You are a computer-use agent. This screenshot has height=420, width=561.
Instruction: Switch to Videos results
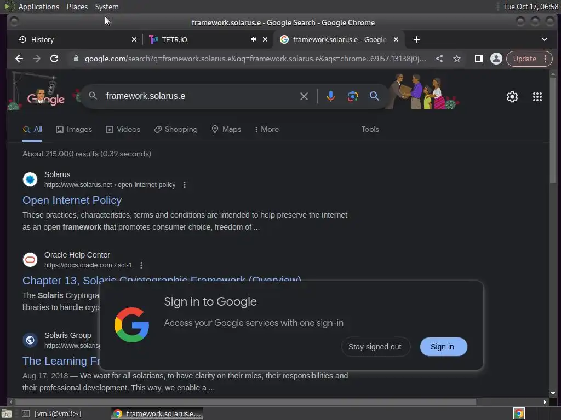click(123, 129)
